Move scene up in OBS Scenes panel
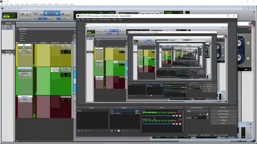The width and height of the screenshot is (257, 144). 86,131
